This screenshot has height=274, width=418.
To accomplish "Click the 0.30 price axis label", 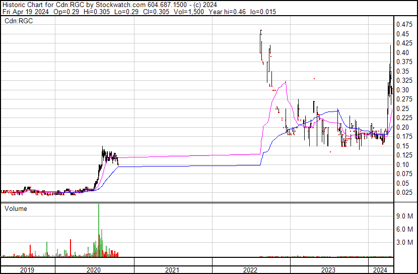I will pos(402,90).
